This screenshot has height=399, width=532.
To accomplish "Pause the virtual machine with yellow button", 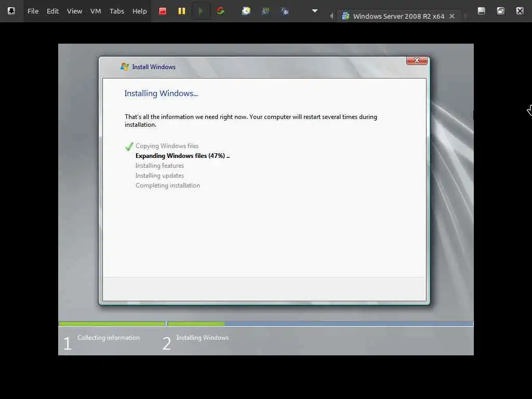I will click(x=182, y=11).
